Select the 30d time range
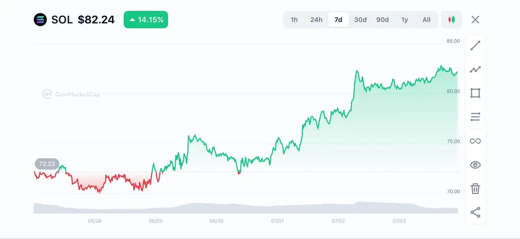 (x=360, y=19)
